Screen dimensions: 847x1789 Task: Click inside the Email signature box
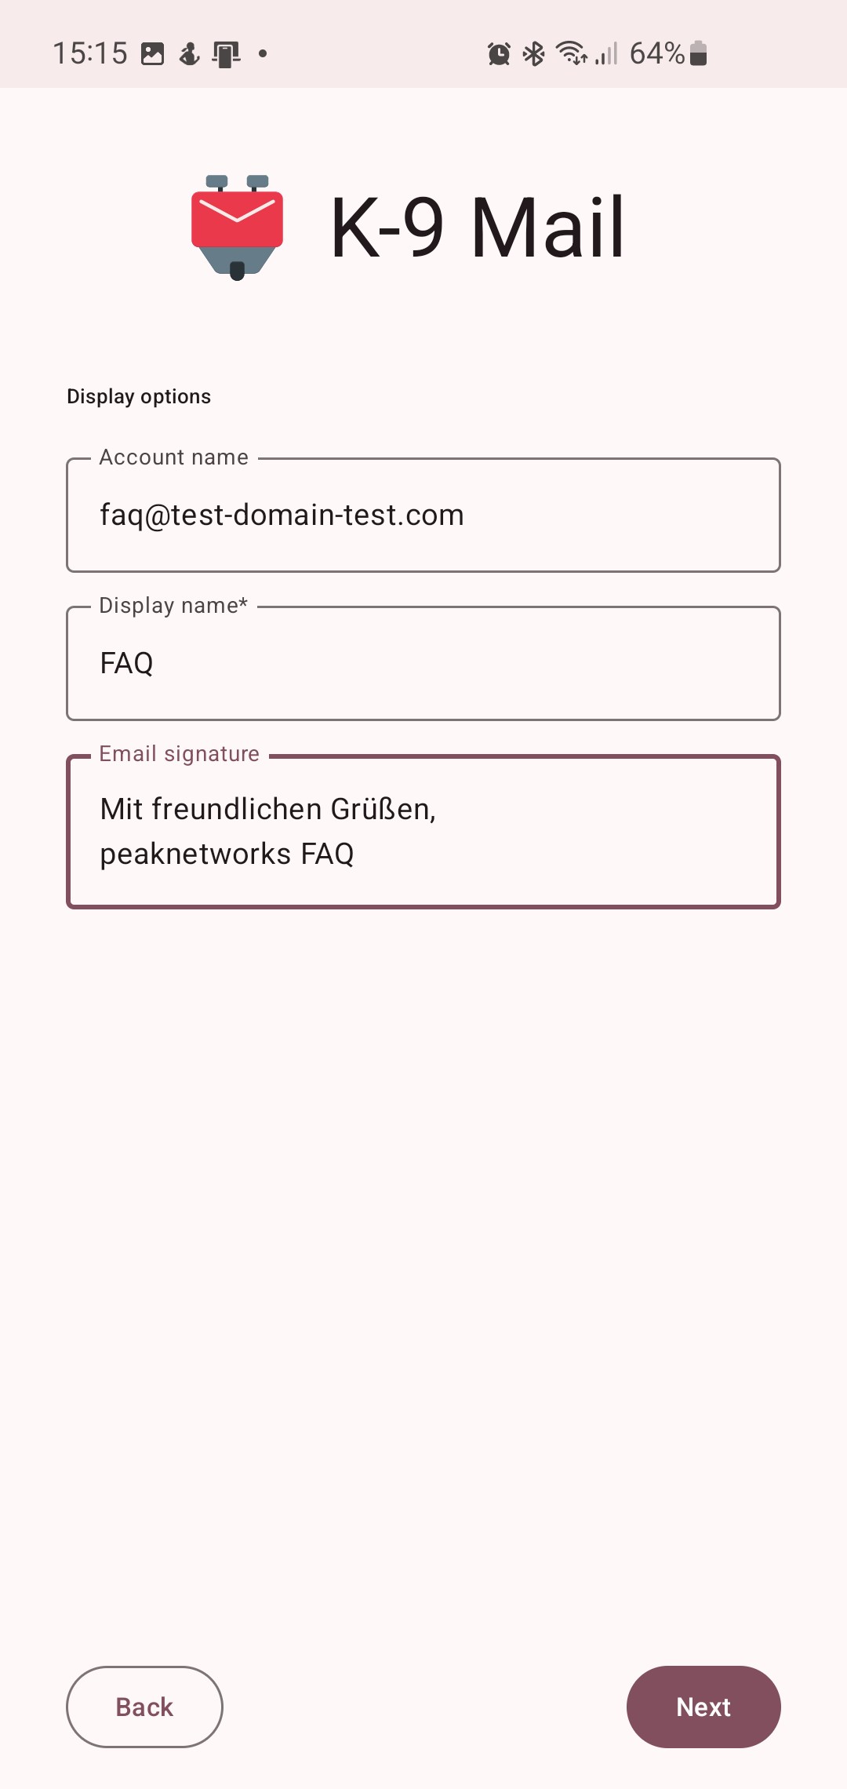coord(423,832)
